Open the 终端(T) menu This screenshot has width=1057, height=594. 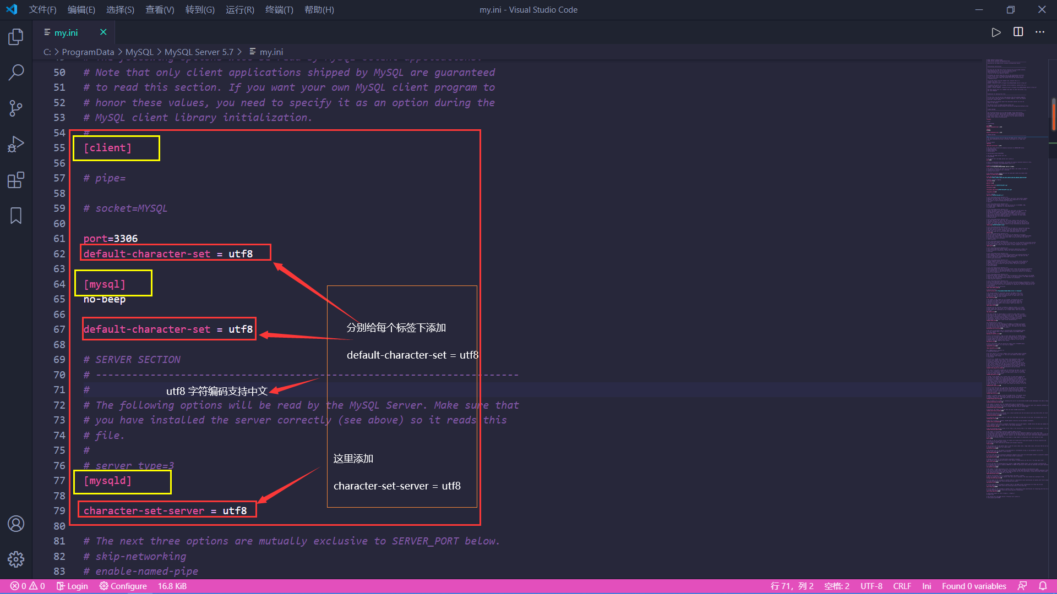[279, 10]
